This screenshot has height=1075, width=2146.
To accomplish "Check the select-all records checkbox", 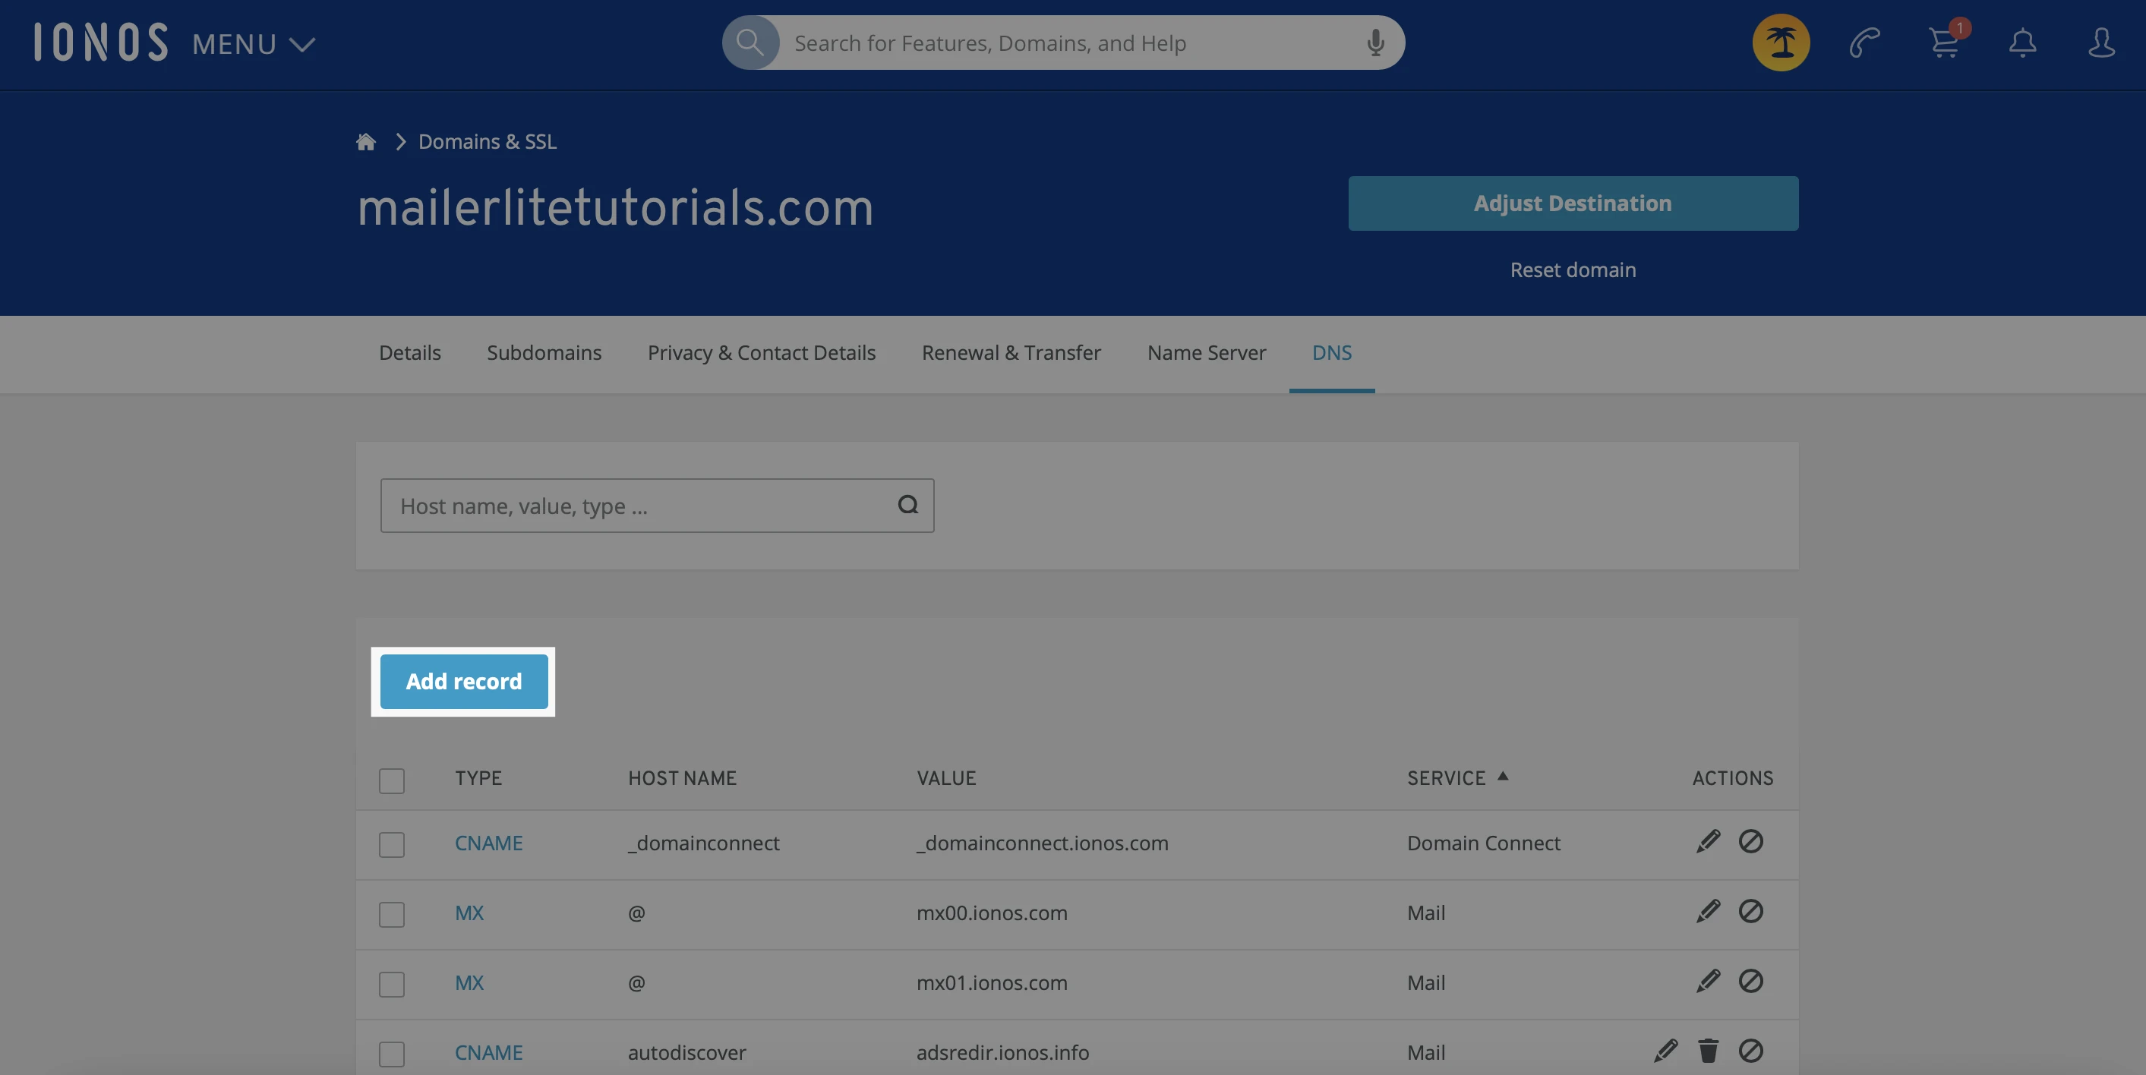I will (x=392, y=780).
